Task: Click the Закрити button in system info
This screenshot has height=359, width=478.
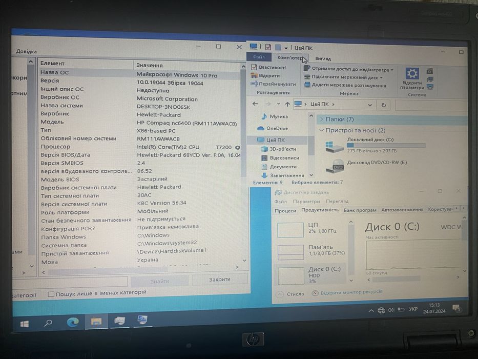Action: point(219,280)
